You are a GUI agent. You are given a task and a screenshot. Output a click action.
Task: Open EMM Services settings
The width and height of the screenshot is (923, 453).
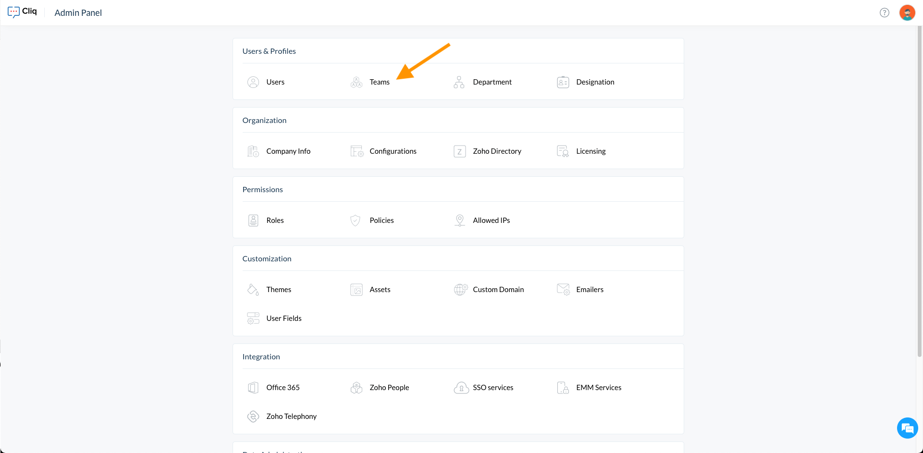[x=599, y=388]
